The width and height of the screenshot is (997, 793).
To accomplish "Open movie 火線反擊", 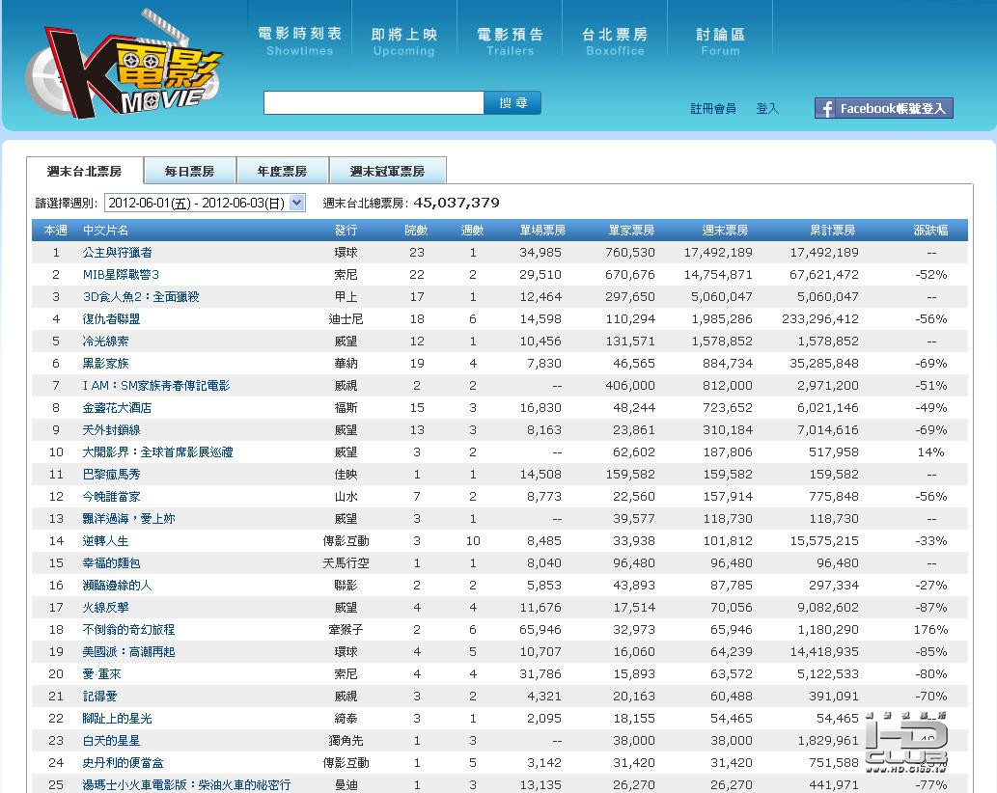I will 105,608.
